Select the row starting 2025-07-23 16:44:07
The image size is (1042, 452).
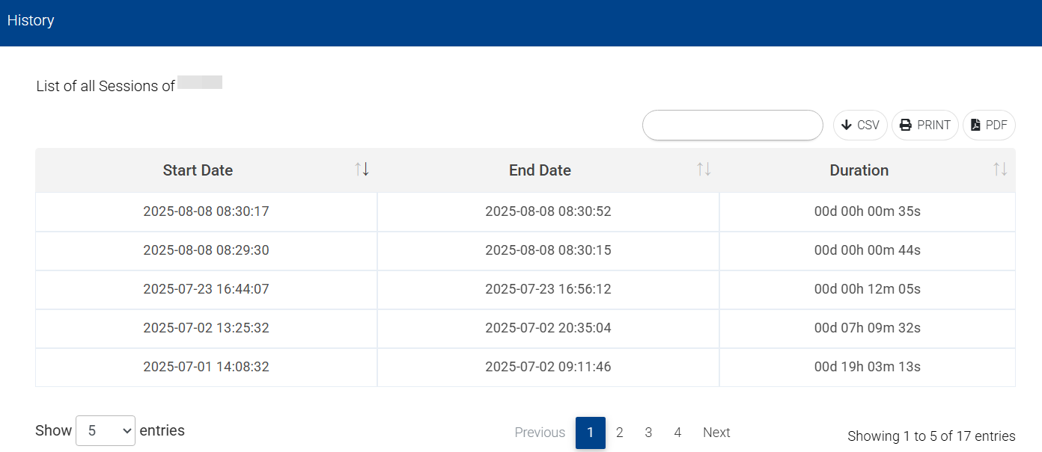coord(525,289)
